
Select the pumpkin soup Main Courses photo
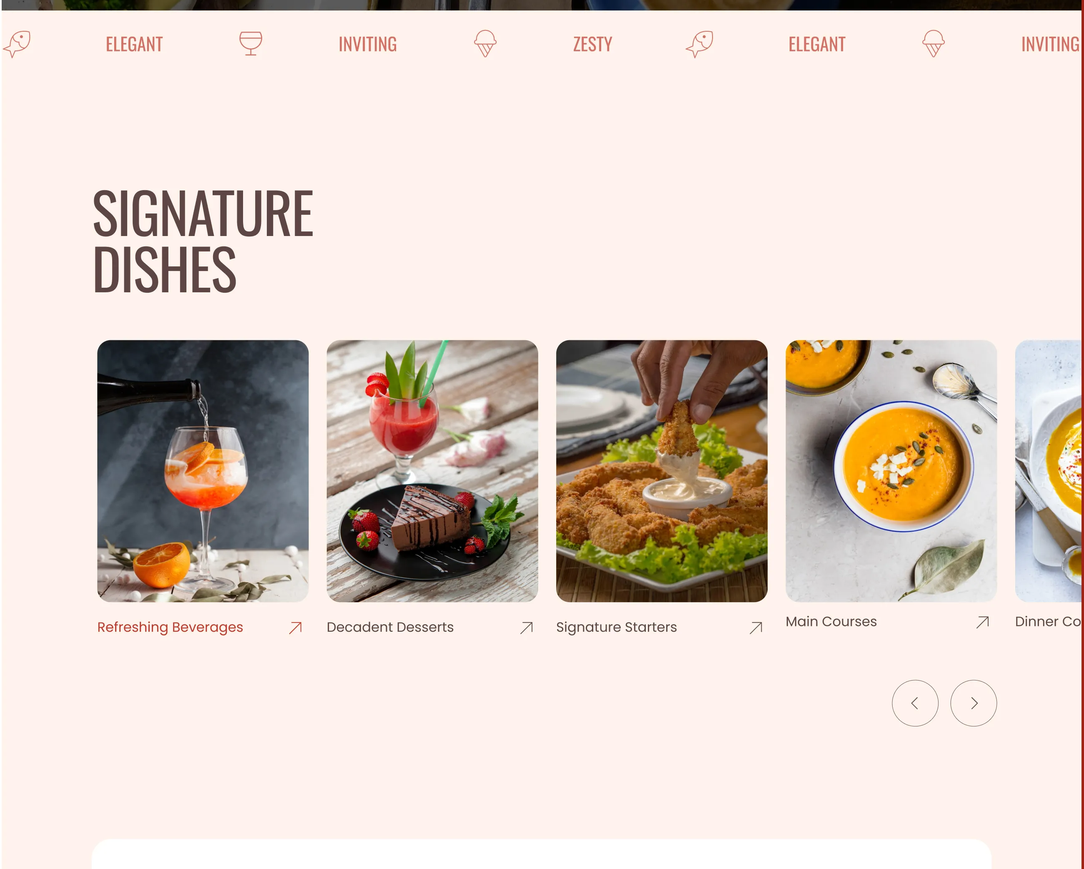pos(891,471)
